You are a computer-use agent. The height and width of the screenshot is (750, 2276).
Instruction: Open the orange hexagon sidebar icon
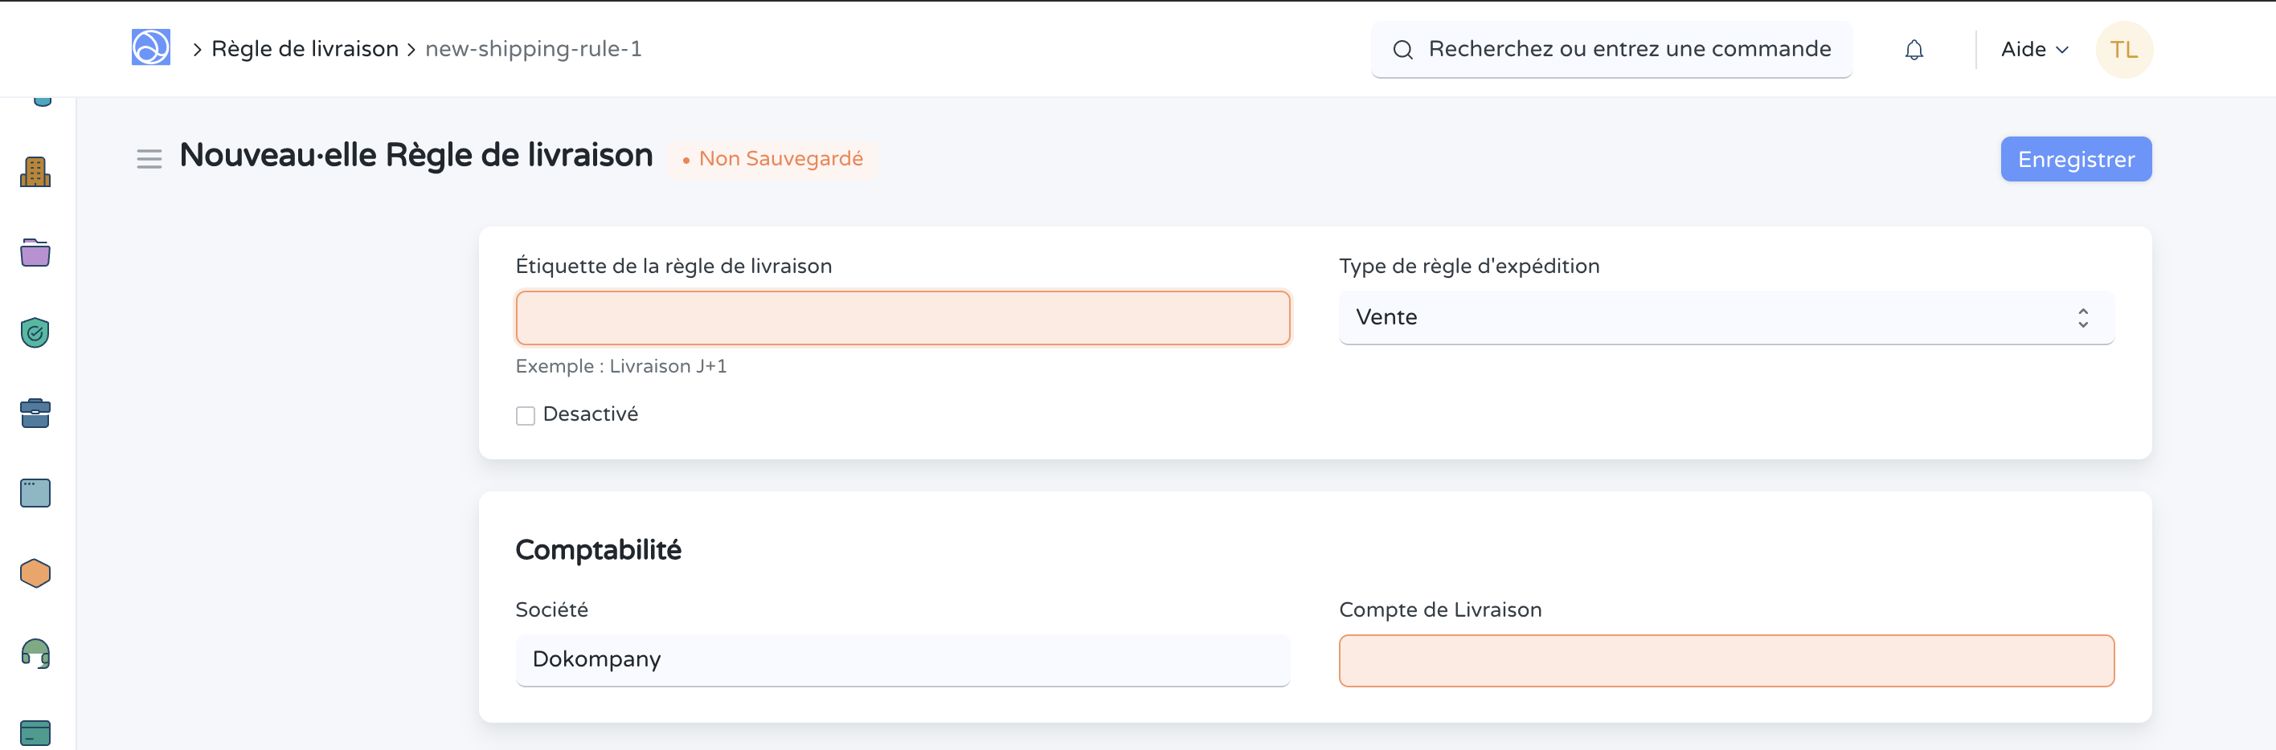[x=35, y=573]
